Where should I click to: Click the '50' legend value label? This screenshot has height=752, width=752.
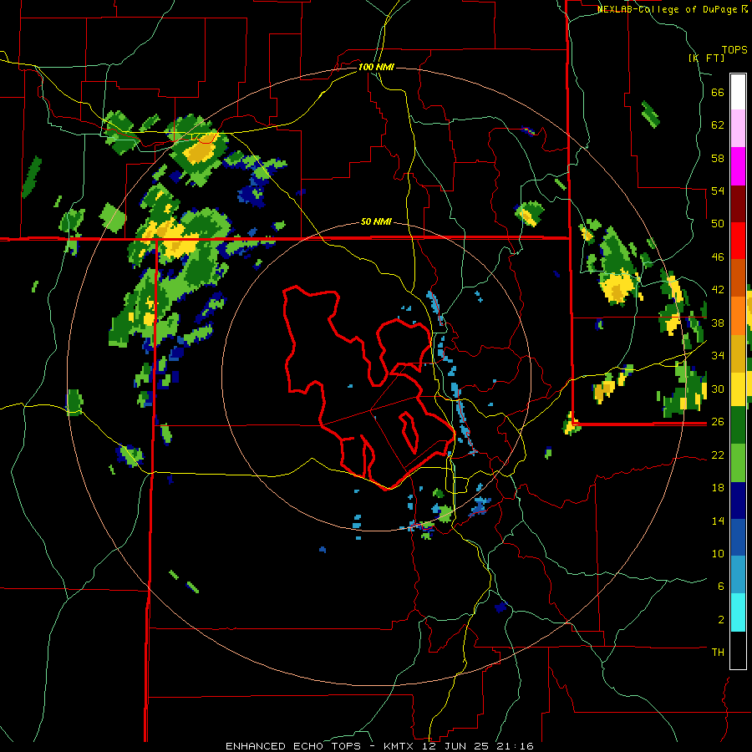click(718, 223)
